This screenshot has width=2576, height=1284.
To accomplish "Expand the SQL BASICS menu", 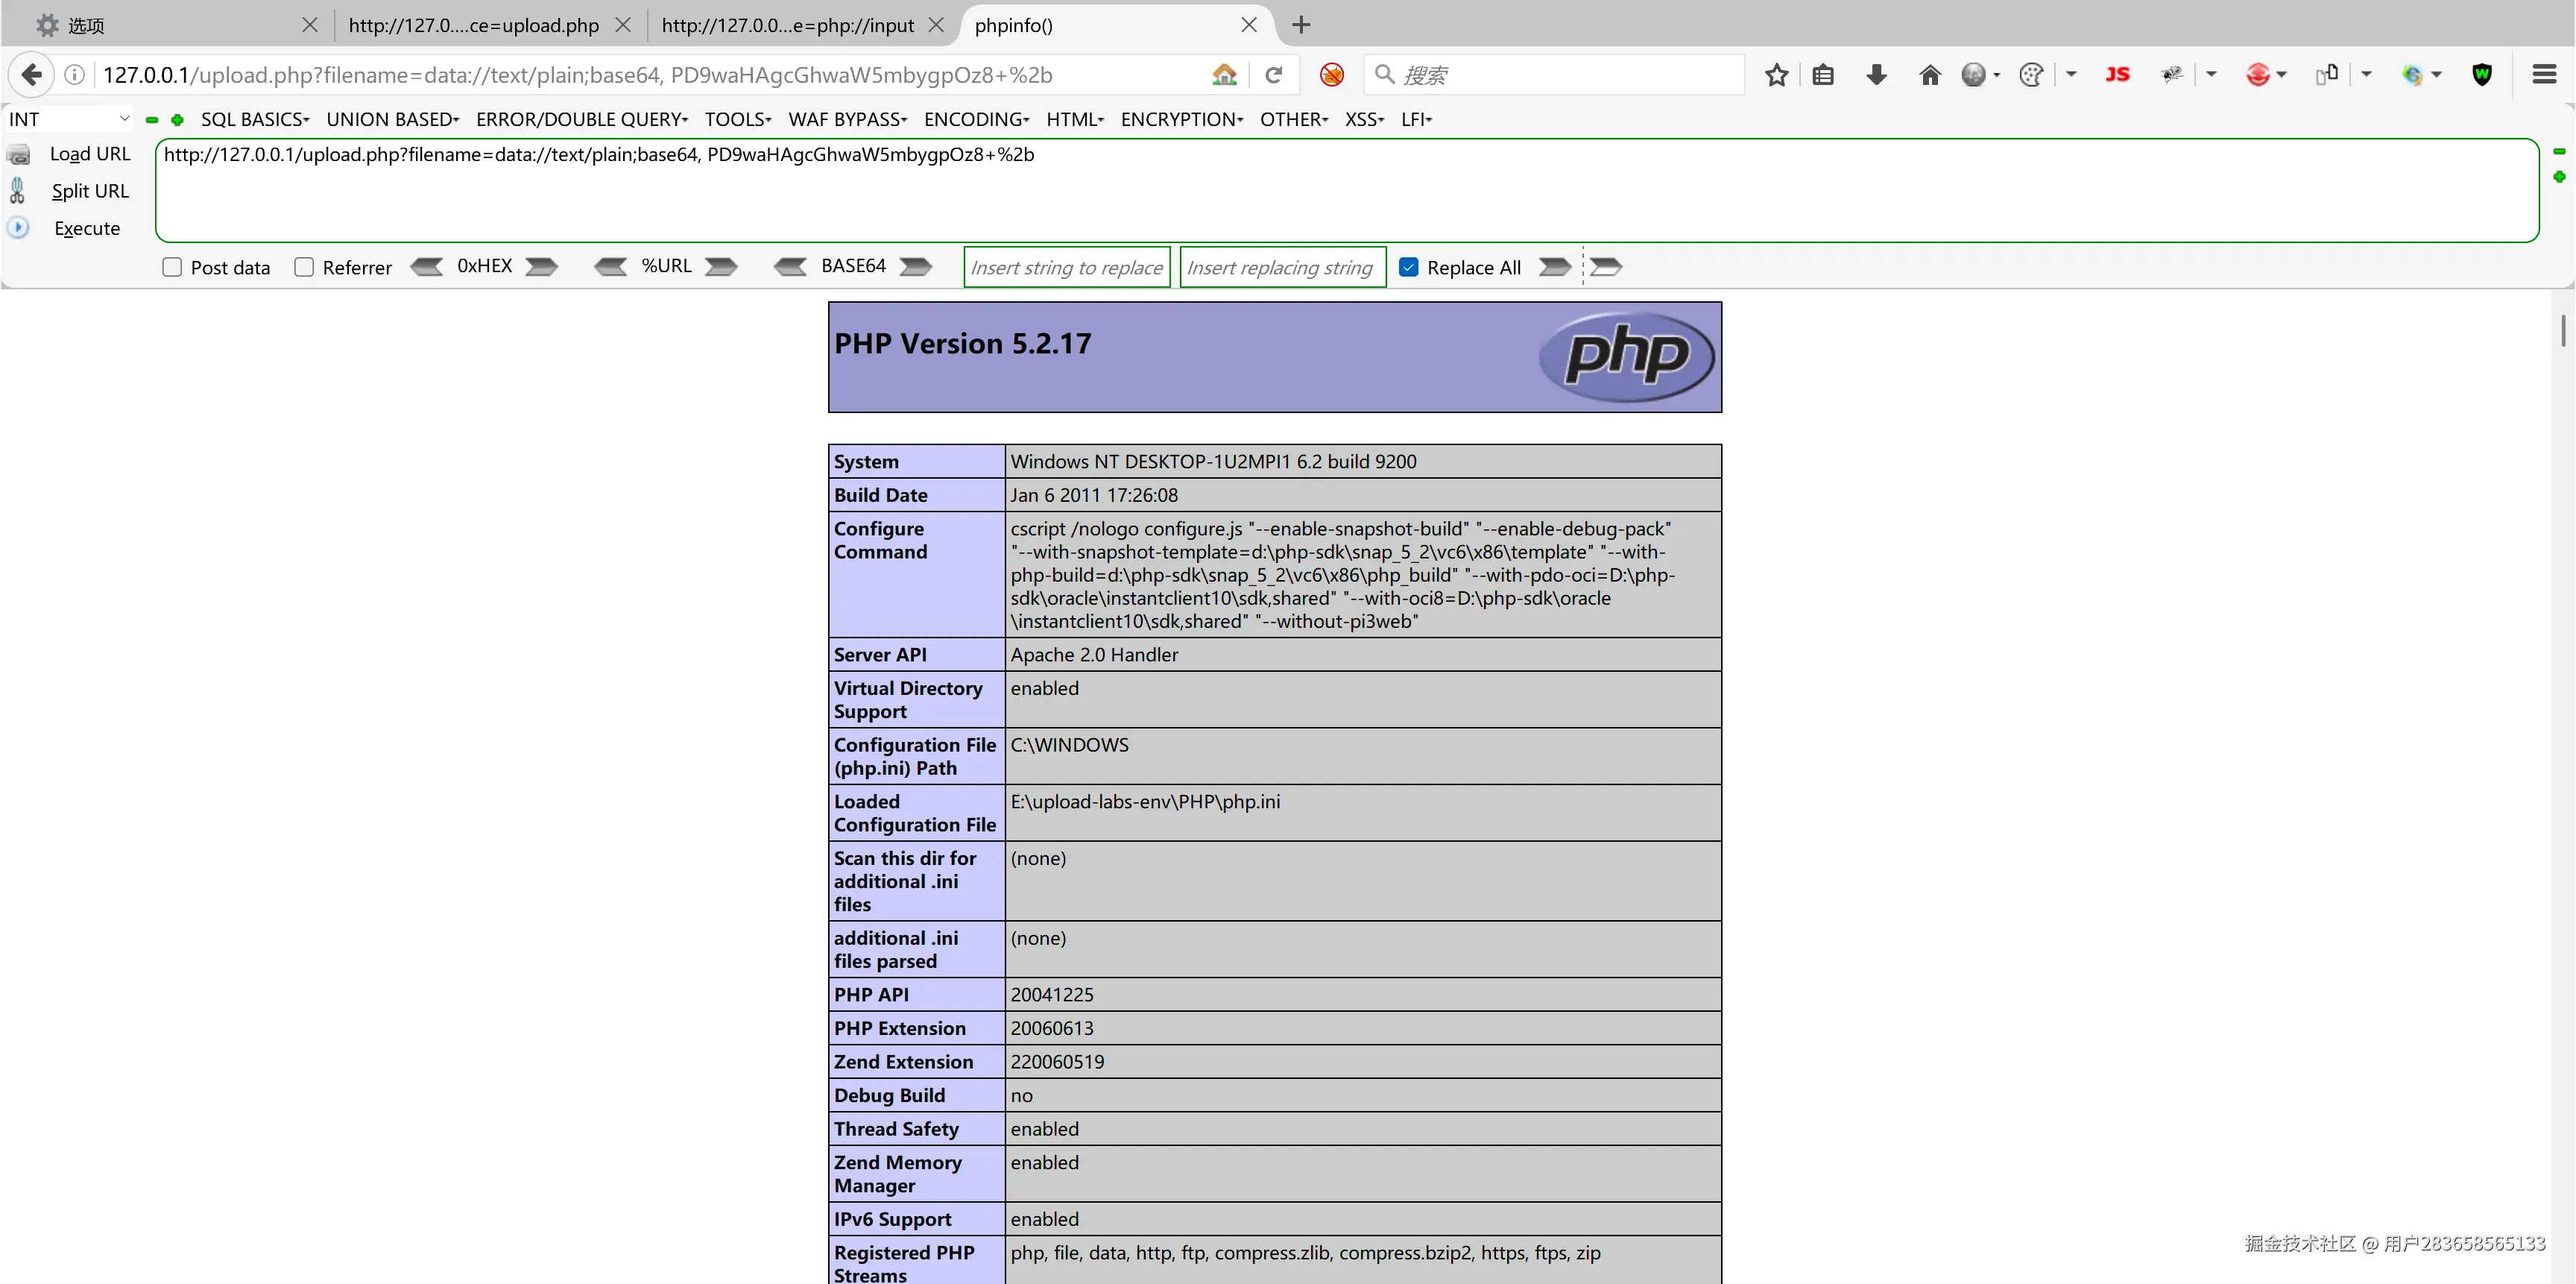I will tap(254, 119).
